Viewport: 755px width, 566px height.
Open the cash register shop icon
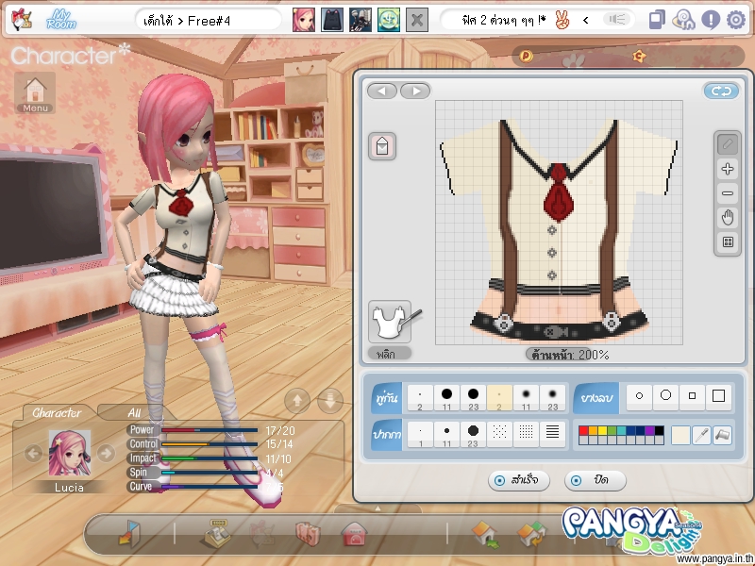pyautogui.click(x=216, y=533)
